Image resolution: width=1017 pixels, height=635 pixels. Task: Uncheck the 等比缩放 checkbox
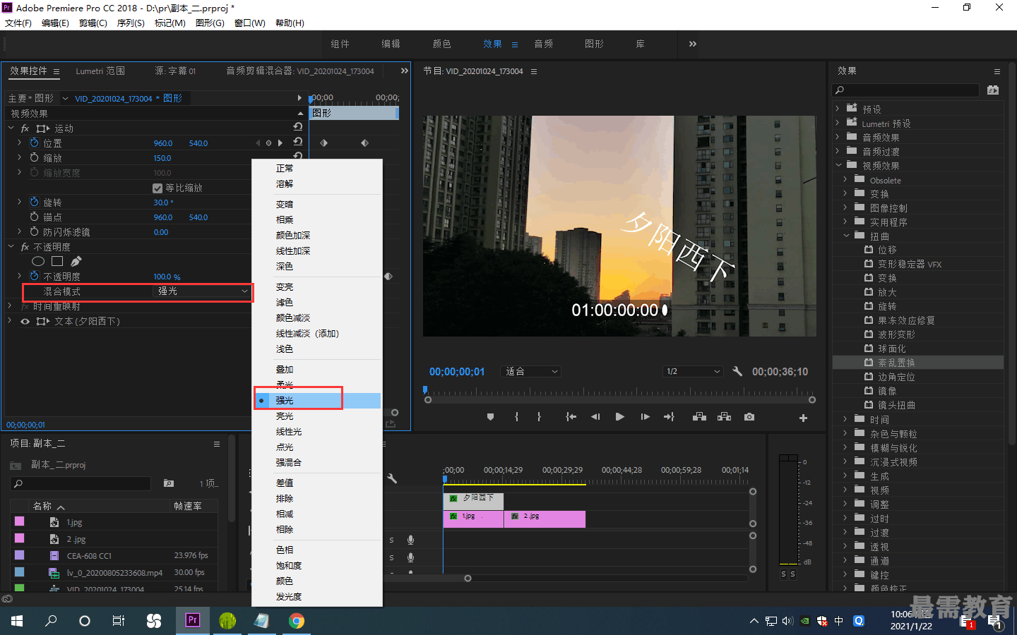(x=157, y=188)
